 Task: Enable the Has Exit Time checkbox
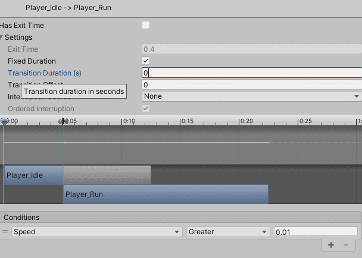click(146, 26)
